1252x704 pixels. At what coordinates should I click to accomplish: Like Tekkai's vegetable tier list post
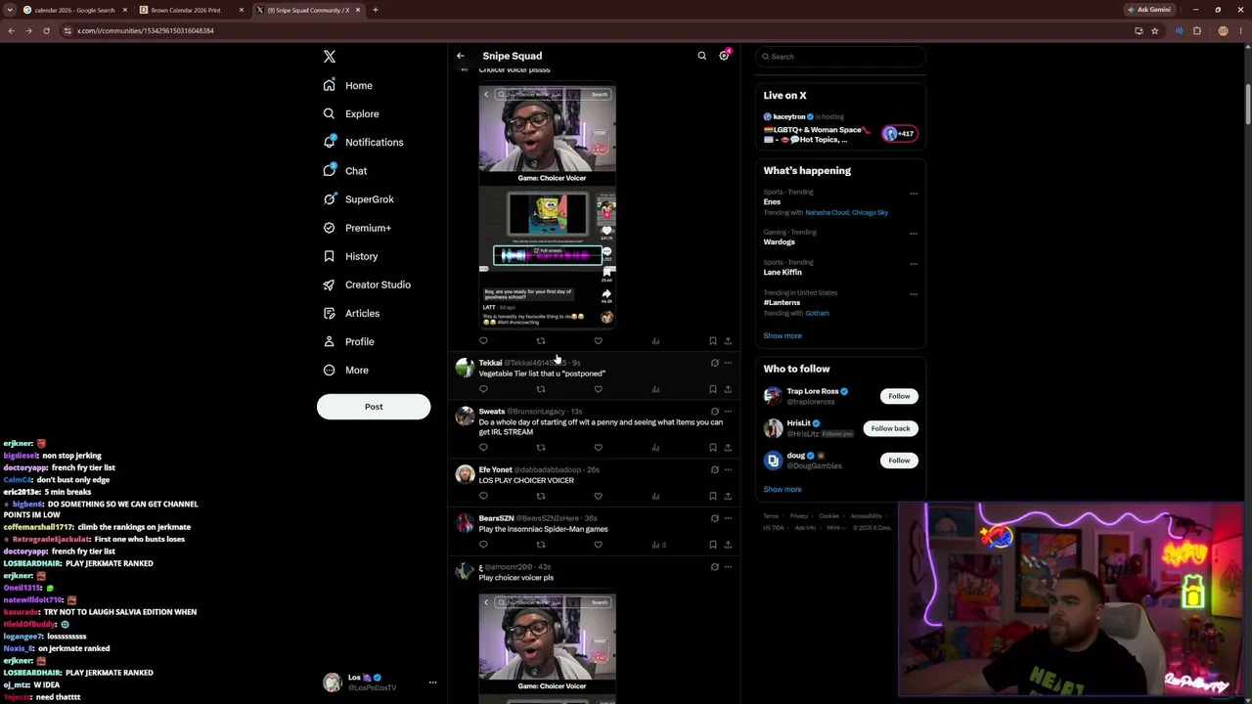point(599,389)
